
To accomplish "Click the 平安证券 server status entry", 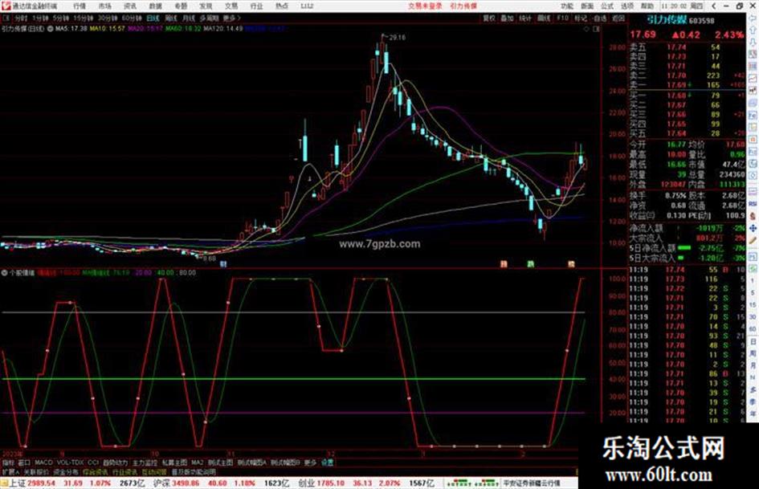I will tap(532, 483).
